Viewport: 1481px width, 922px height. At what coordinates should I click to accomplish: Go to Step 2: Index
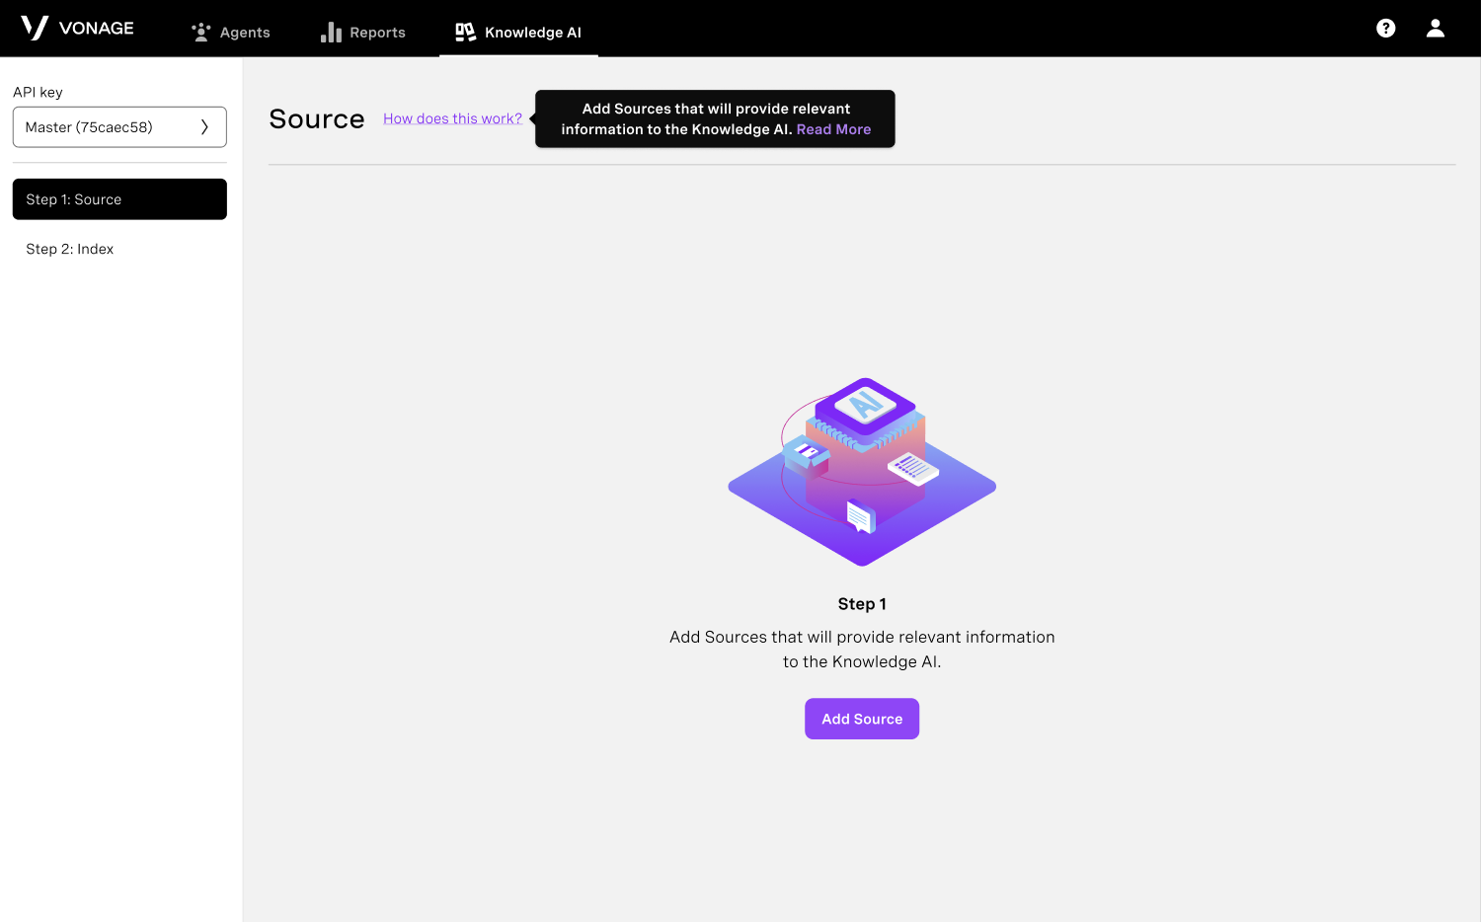click(x=70, y=249)
